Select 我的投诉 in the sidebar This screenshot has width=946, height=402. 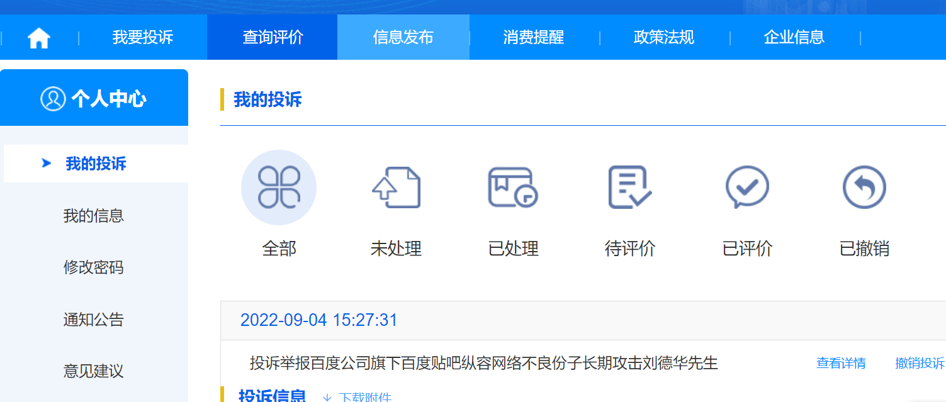point(96,164)
